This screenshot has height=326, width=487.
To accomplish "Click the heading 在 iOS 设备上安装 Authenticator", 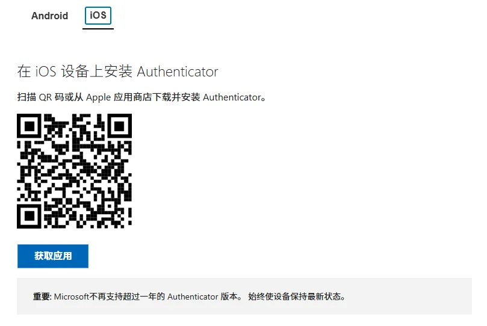I will coord(118,72).
